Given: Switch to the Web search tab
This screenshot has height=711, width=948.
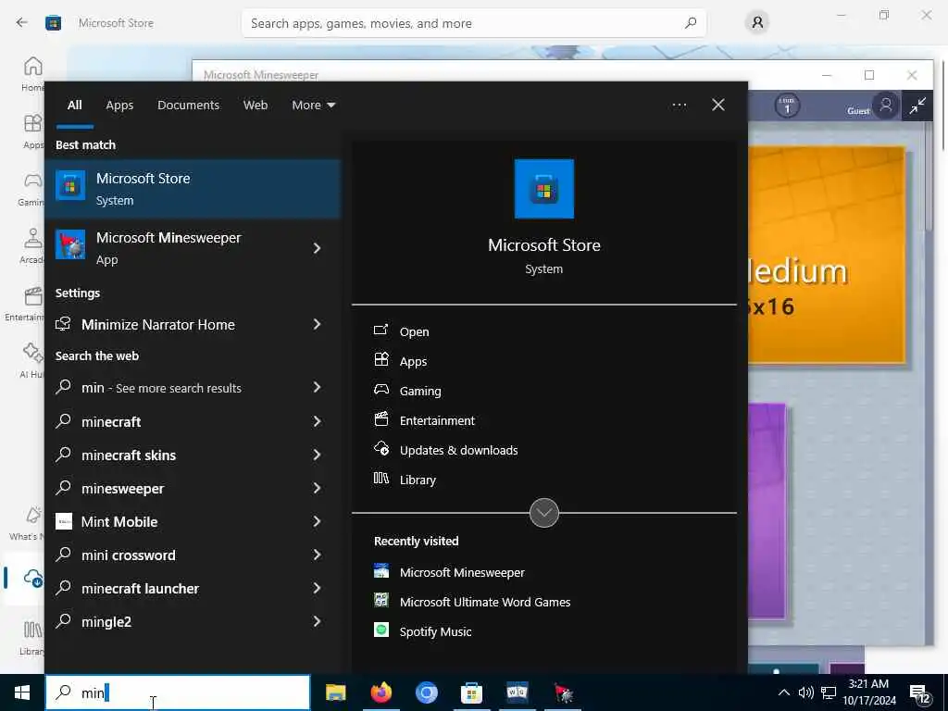Looking at the screenshot, I should coord(256,106).
